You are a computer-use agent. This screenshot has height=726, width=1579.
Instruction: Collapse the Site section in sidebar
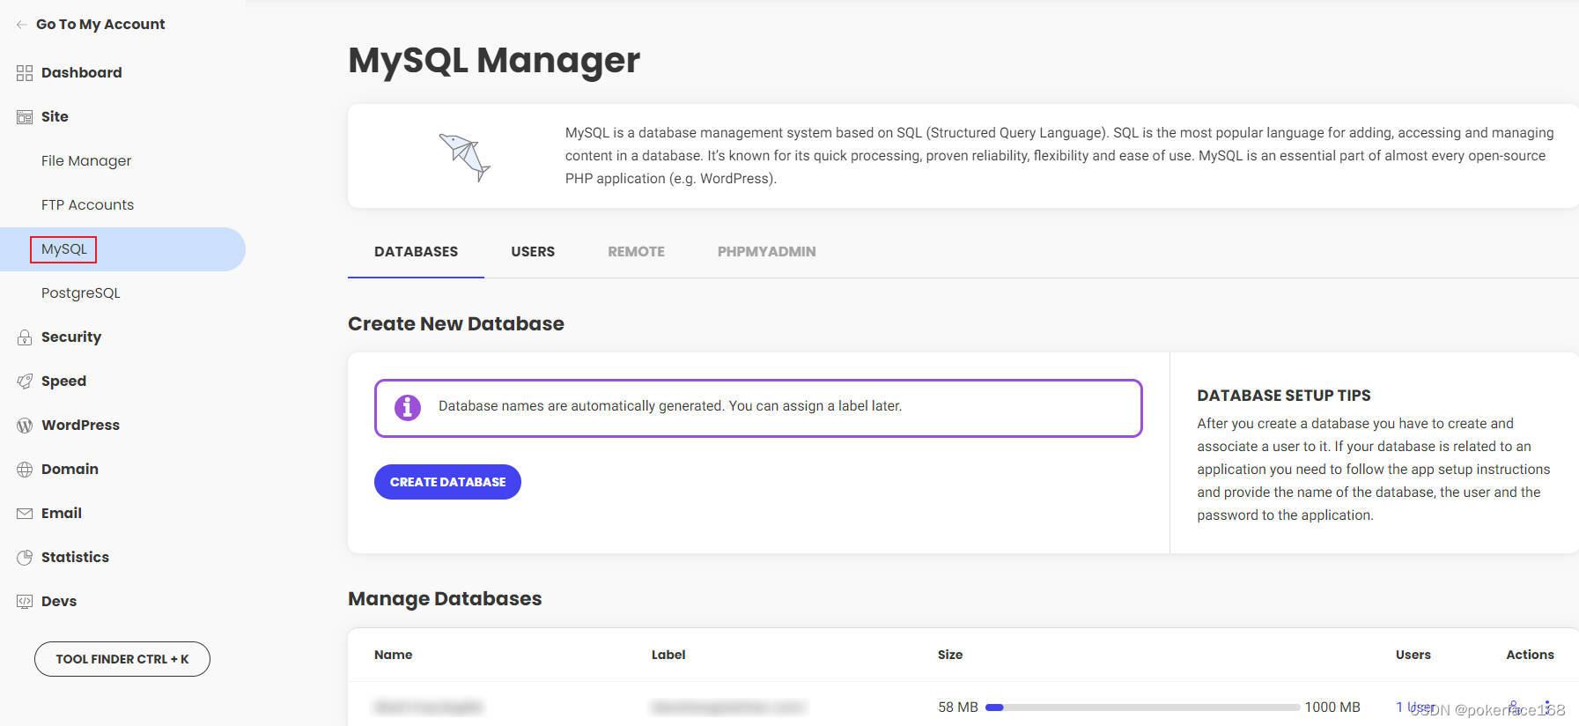[x=55, y=116]
